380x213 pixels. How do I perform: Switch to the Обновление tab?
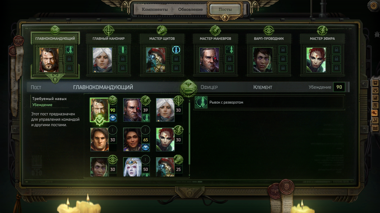[x=190, y=10]
